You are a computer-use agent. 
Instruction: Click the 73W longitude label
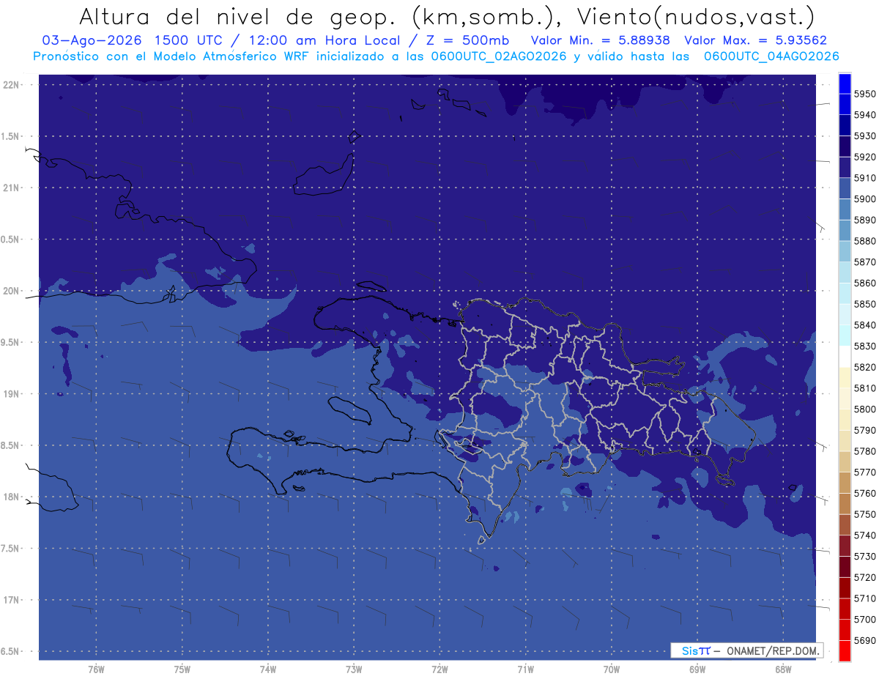pos(354,669)
